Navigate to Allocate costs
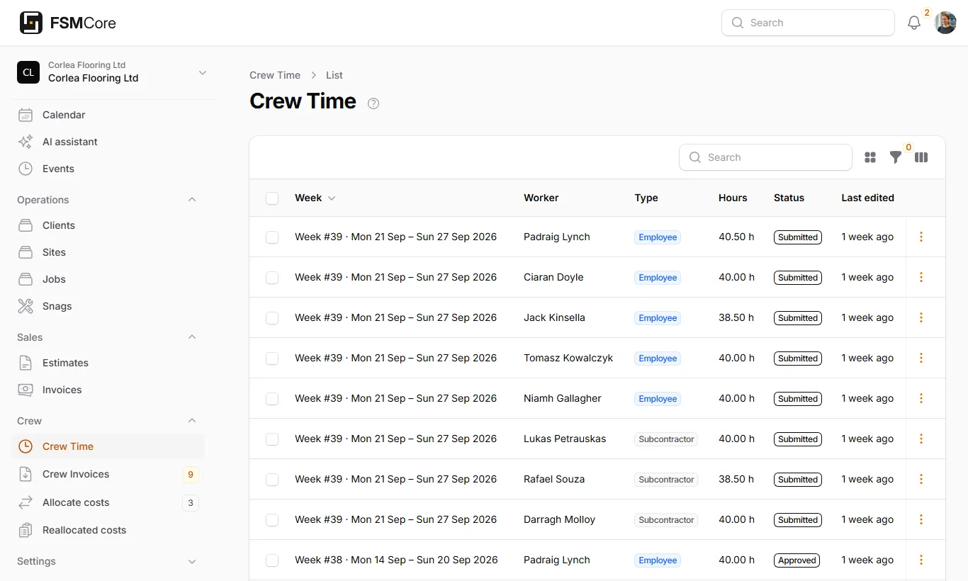This screenshot has width=968, height=581. pyautogui.click(x=108, y=502)
